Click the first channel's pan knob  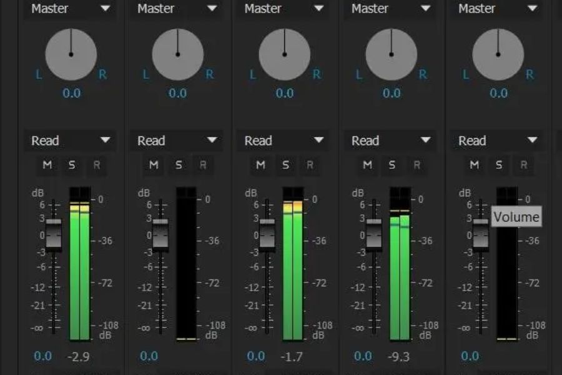click(71, 54)
